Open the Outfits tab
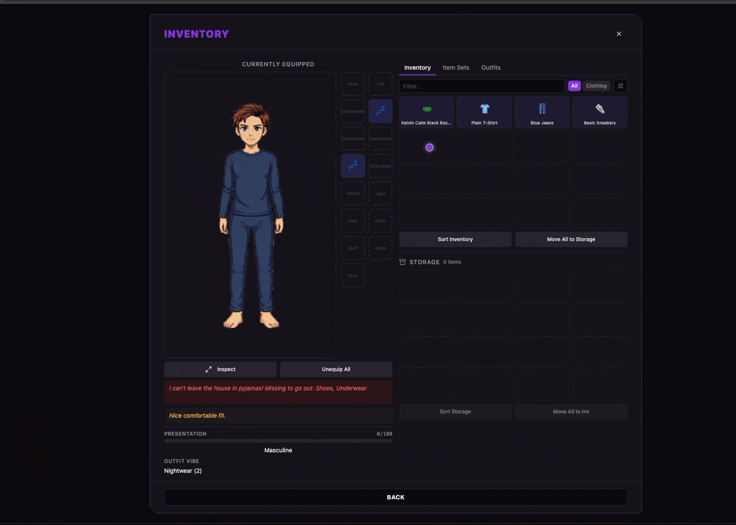The width and height of the screenshot is (736, 525). pyautogui.click(x=490, y=67)
